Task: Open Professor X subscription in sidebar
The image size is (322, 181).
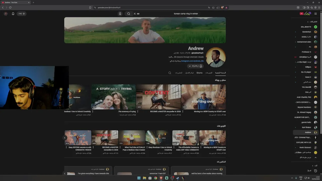Action: [306, 52]
